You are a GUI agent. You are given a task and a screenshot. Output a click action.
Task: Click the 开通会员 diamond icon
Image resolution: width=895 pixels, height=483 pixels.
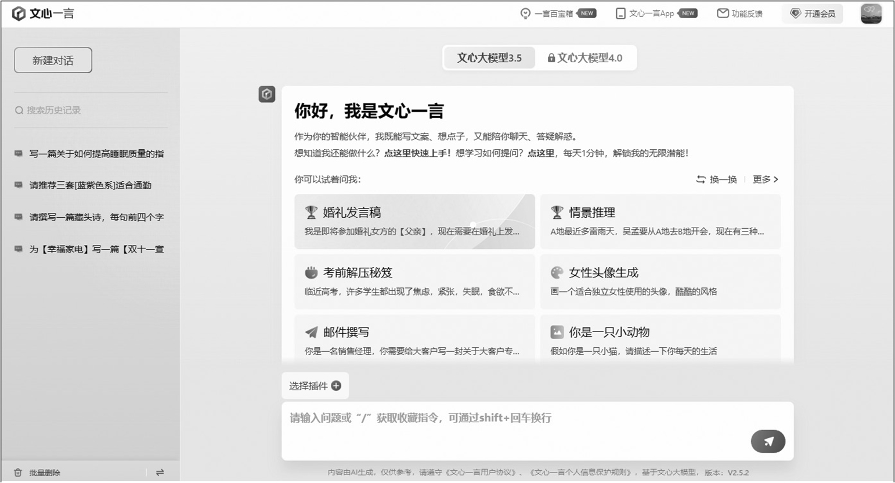[795, 13]
